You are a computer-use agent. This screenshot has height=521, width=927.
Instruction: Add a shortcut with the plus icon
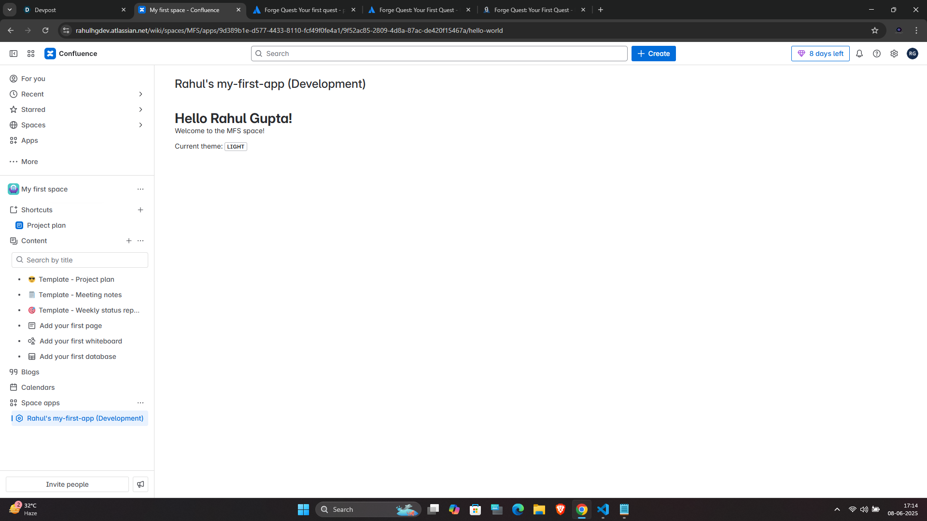140,210
